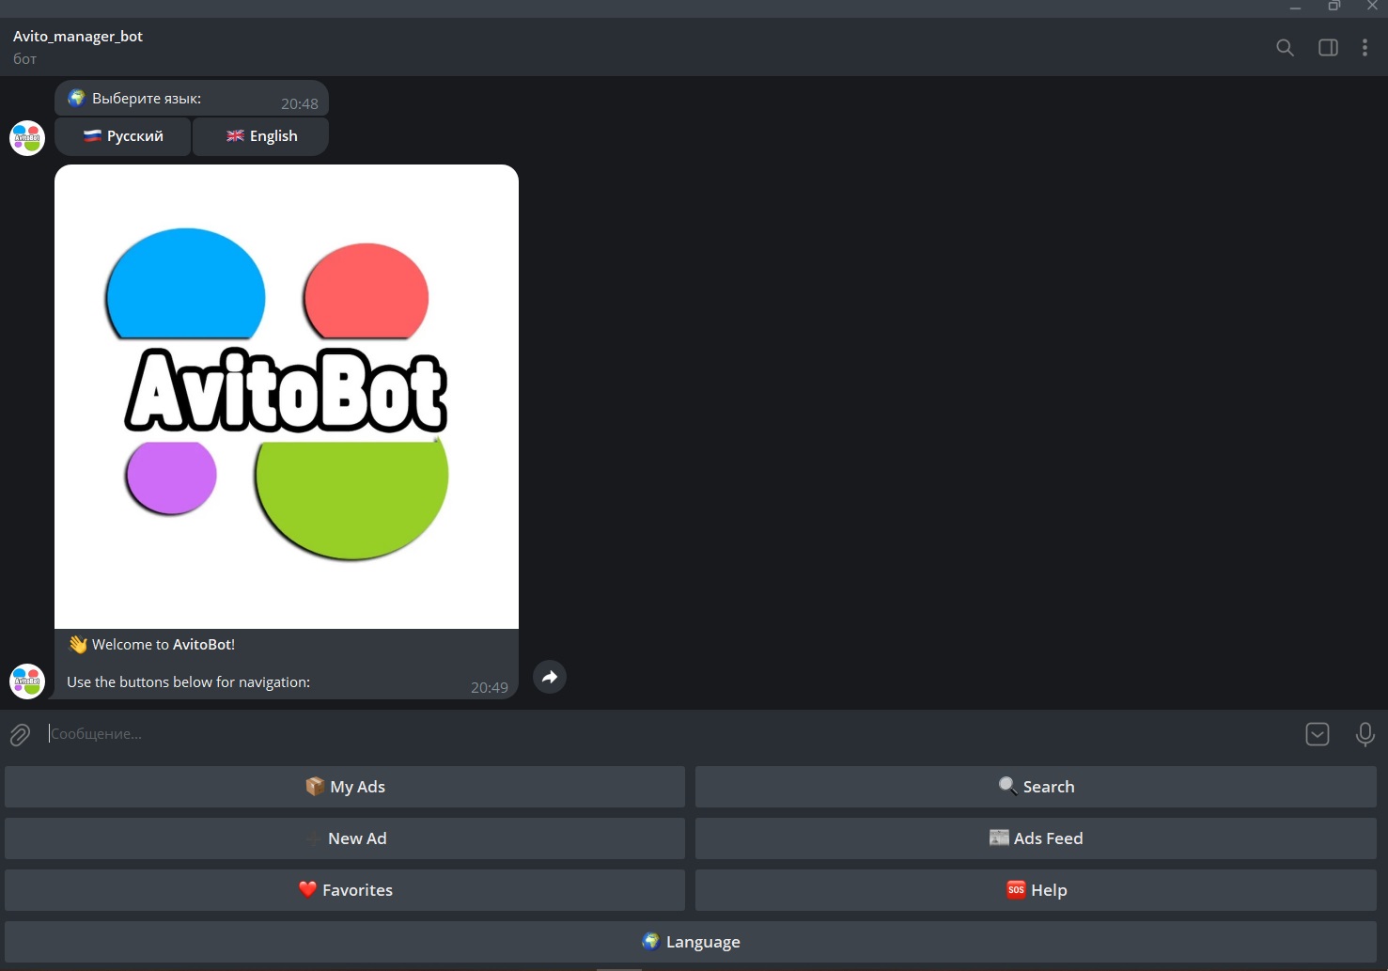1388x971 pixels.
Task: Open the Ads Feed button
Action: click(x=1036, y=838)
